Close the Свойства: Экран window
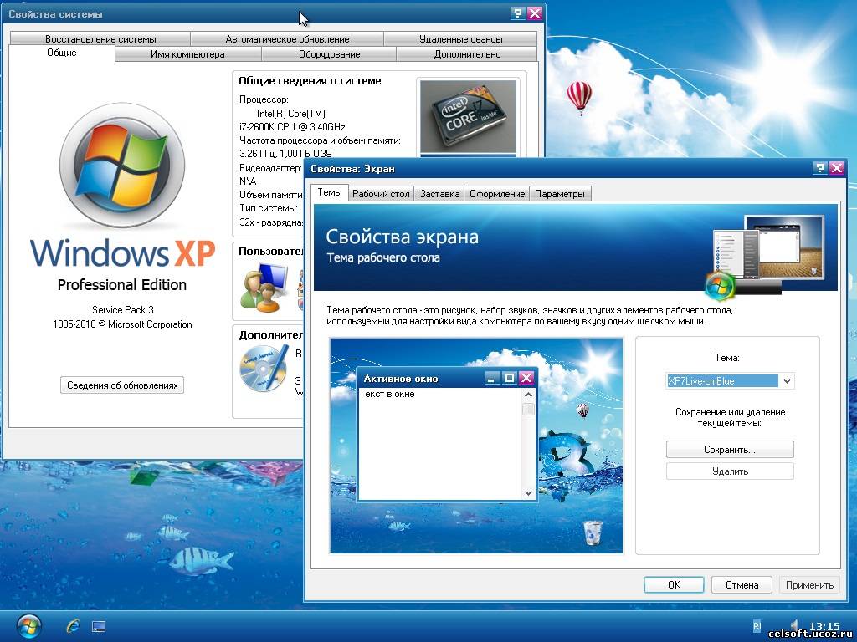 pos(837,167)
